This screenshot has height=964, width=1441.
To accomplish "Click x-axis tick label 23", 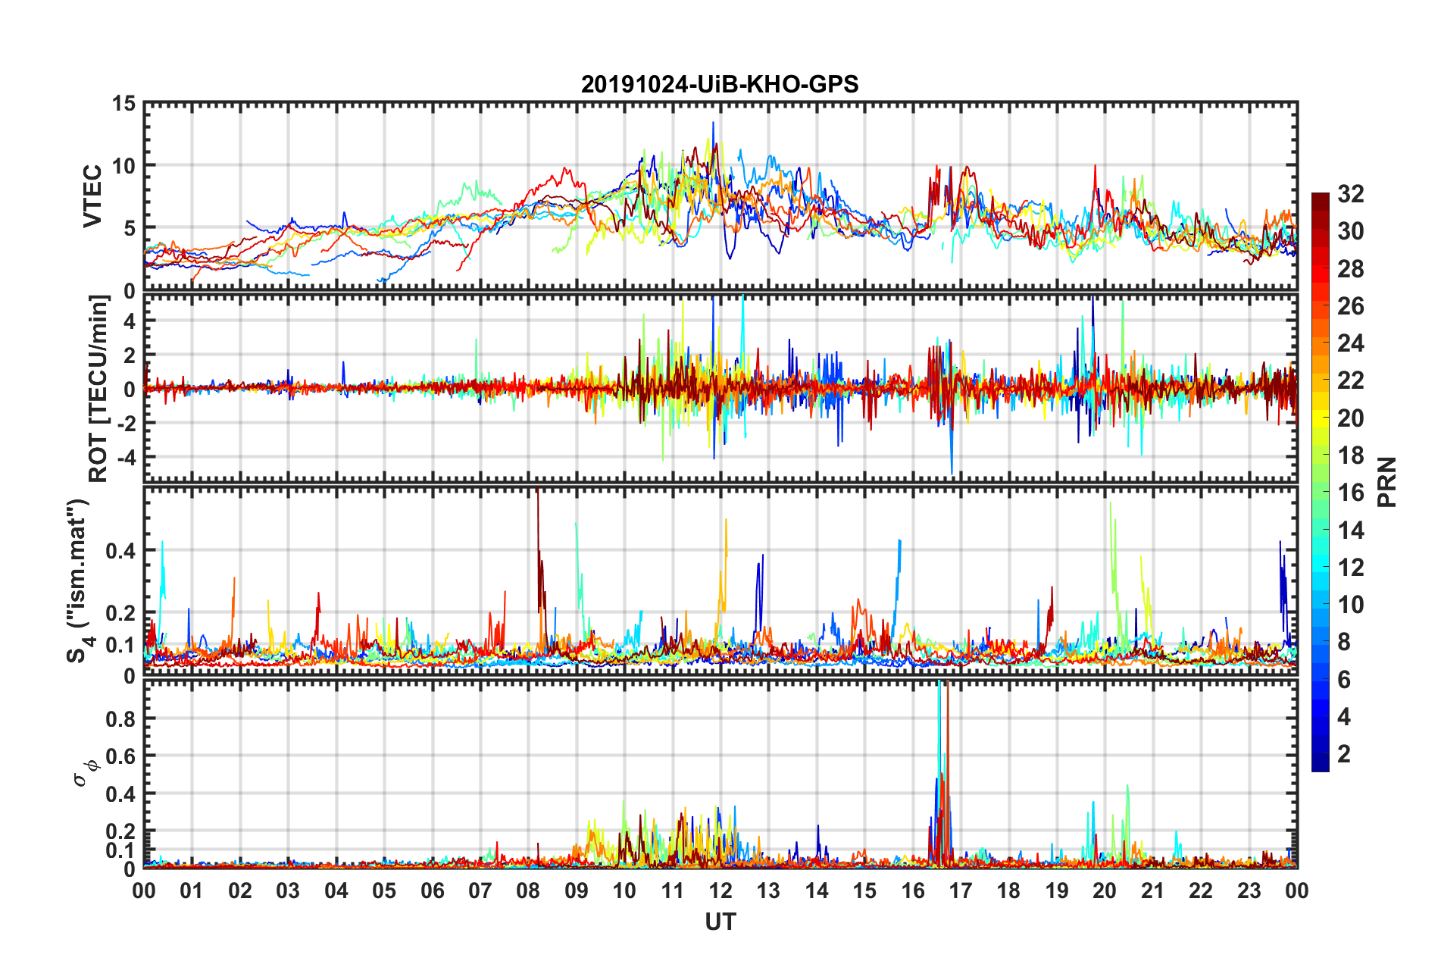I will point(1249,890).
